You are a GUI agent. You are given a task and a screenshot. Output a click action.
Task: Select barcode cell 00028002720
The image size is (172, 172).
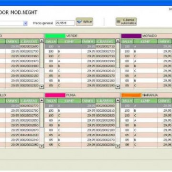(106, 51)
